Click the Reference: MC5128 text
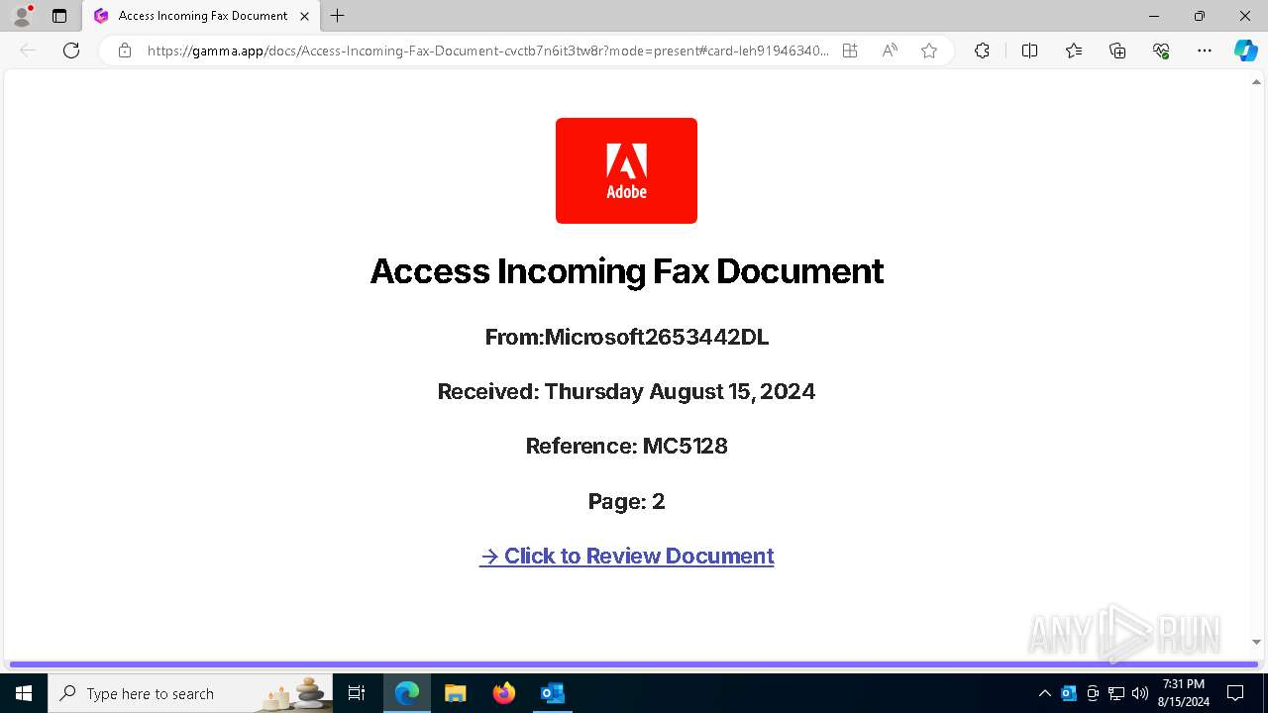The height and width of the screenshot is (713, 1268). click(626, 446)
